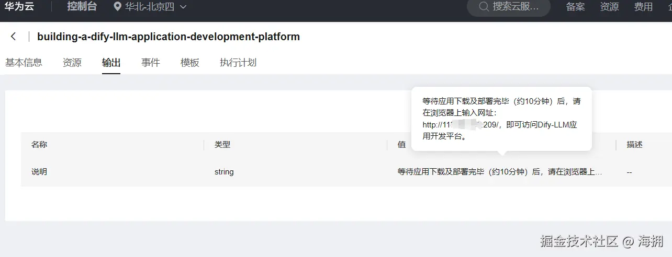Switch to the 资源 tab below title
The width and height of the screenshot is (672, 257).
[72, 63]
